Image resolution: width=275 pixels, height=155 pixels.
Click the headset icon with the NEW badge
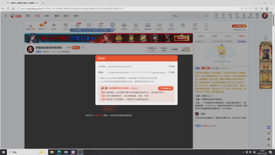point(77,25)
